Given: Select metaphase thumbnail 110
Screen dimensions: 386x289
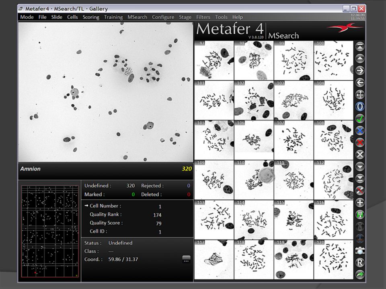Looking at the screenshot, I should pyautogui.click(x=254, y=180).
